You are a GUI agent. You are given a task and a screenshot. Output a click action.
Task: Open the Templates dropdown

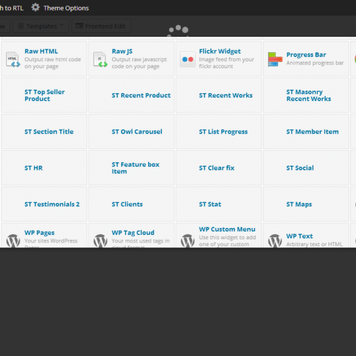[41, 26]
